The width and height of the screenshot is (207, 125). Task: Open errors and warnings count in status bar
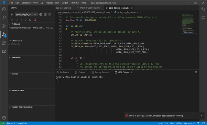tap(11, 123)
